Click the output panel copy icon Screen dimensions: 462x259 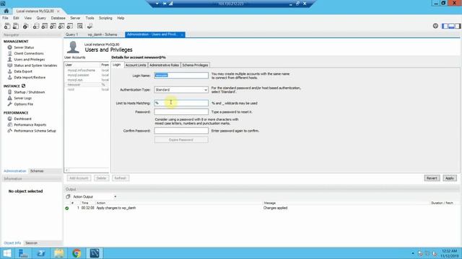[x=68, y=196]
